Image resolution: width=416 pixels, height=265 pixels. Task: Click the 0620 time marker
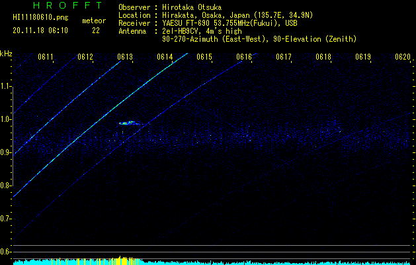403,57
